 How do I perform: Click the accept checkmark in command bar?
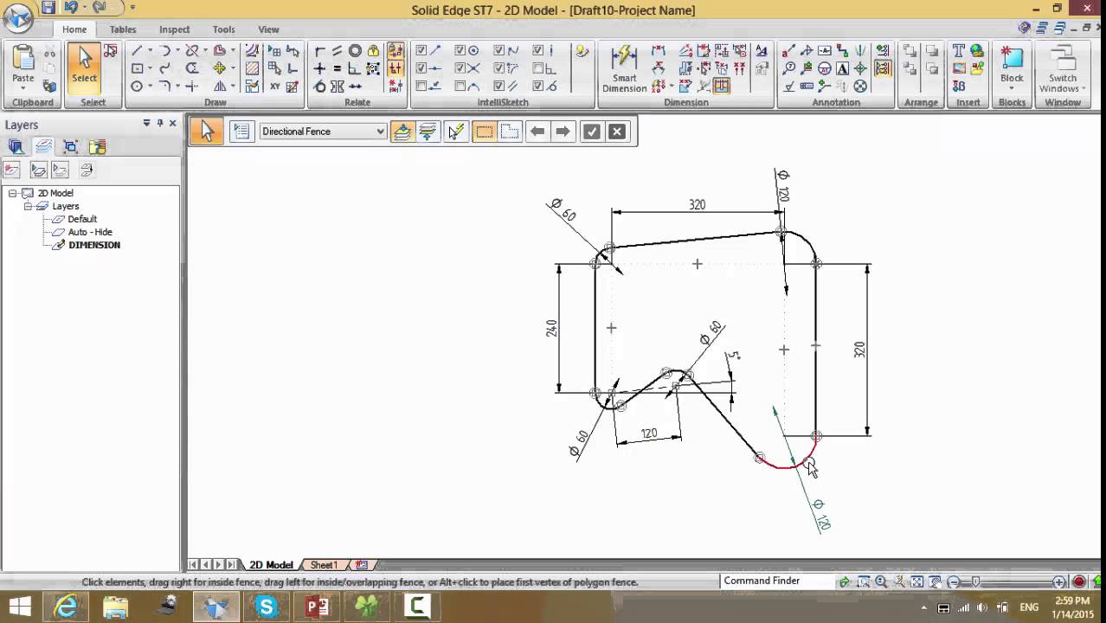tap(591, 132)
